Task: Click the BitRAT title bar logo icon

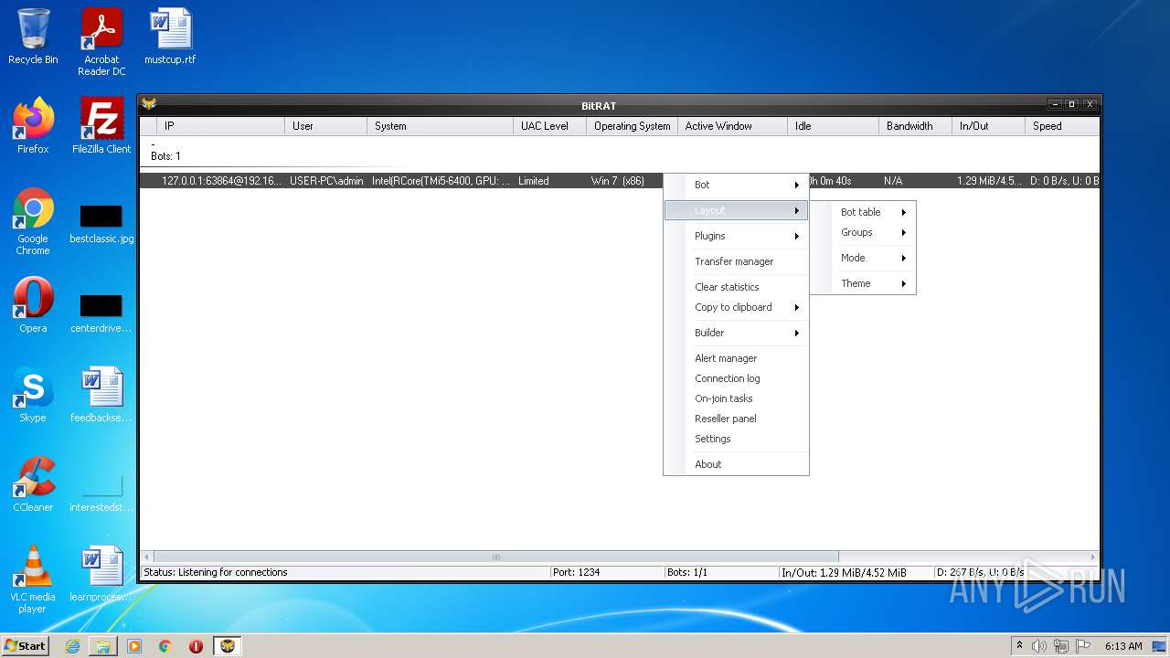Action: tap(149, 104)
